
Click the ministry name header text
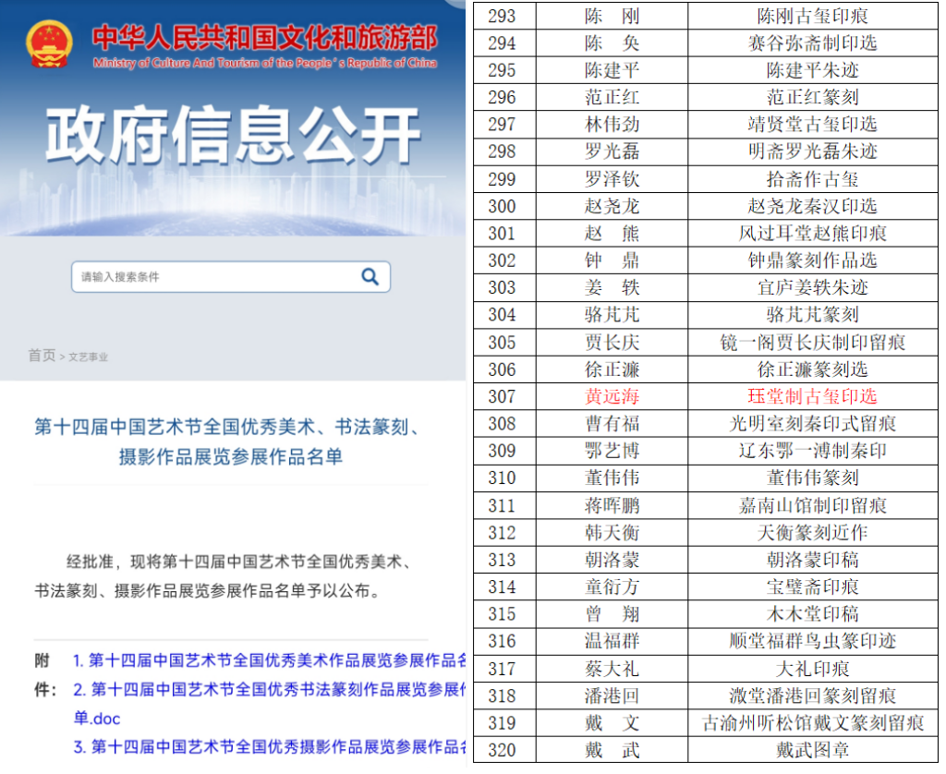[264, 39]
